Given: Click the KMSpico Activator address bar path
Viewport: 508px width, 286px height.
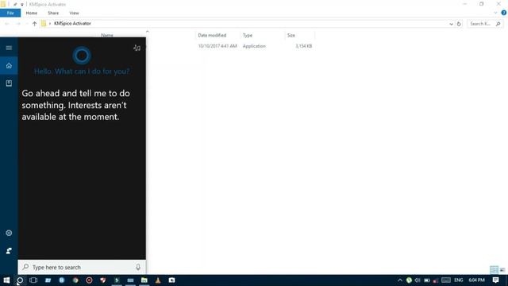Looking at the screenshot, I should [x=72, y=24].
